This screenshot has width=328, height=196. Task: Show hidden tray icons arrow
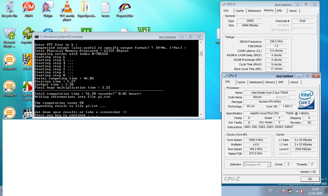[x=278, y=191]
